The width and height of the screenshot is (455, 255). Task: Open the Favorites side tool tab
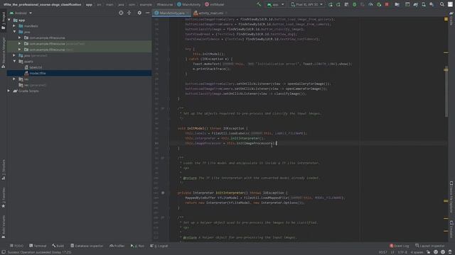[x=3, y=198]
